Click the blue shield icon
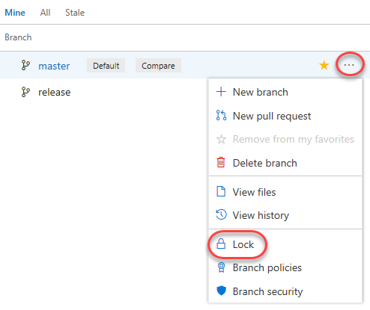The width and height of the screenshot is (370, 310). tap(221, 291)
